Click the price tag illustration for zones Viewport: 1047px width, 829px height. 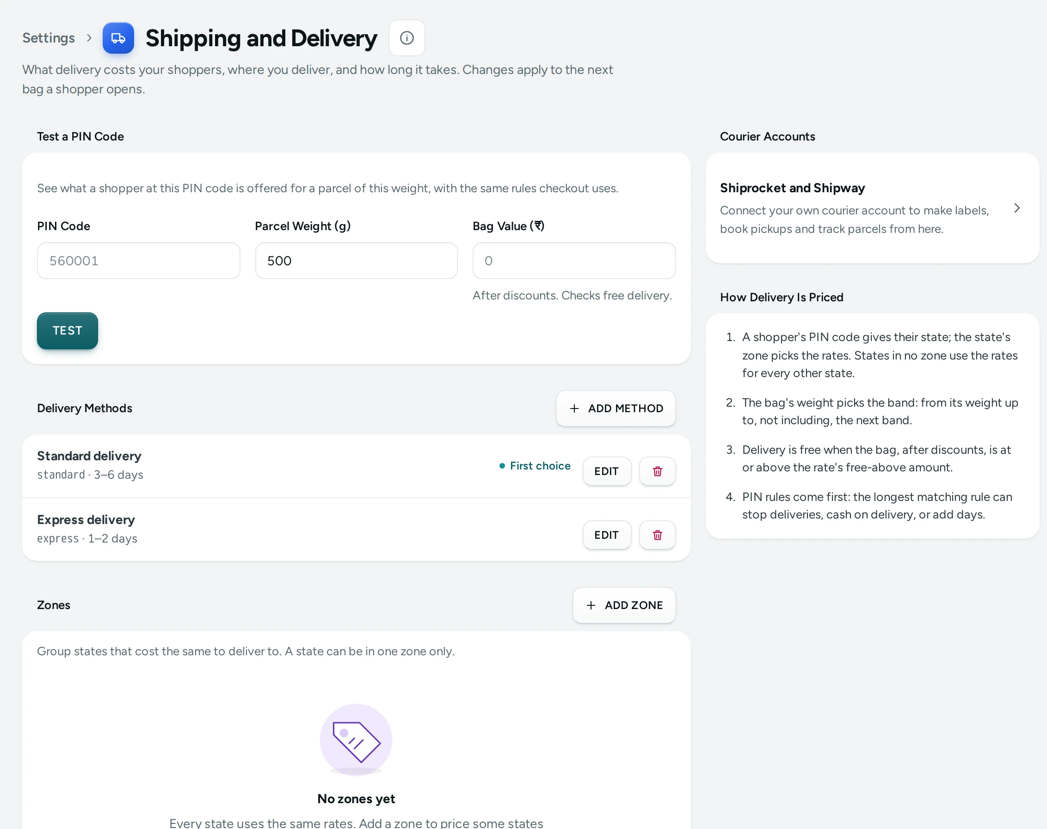[x=356, y=740]
